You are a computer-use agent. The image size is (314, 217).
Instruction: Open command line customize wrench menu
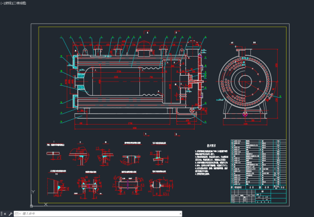tap(10, 214)
